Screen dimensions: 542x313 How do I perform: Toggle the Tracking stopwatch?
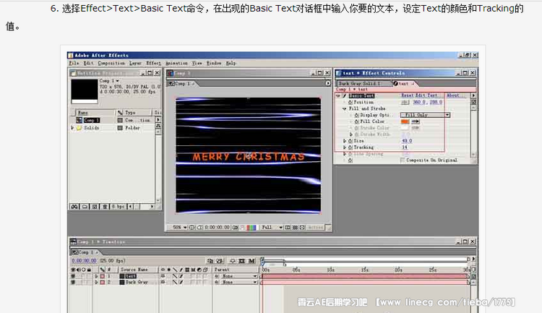[350, 147]
